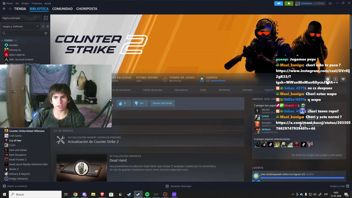Click the Cry of Fear game icon
The width and height of the screenshot is (352, 198).
coord(6,140)
